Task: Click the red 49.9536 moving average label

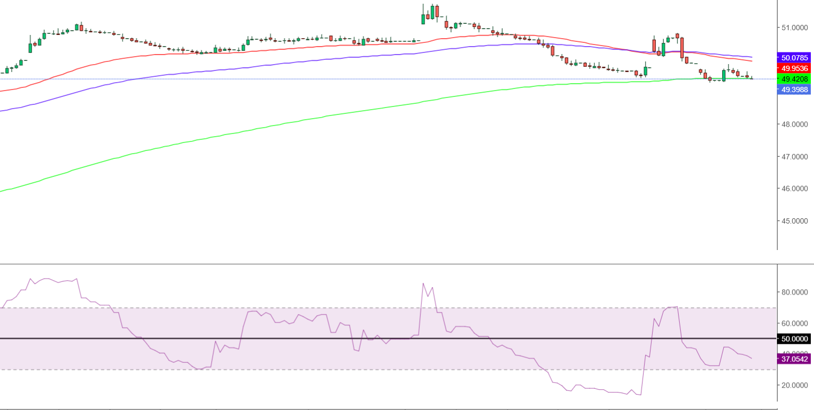Action: tap(794, 68)
